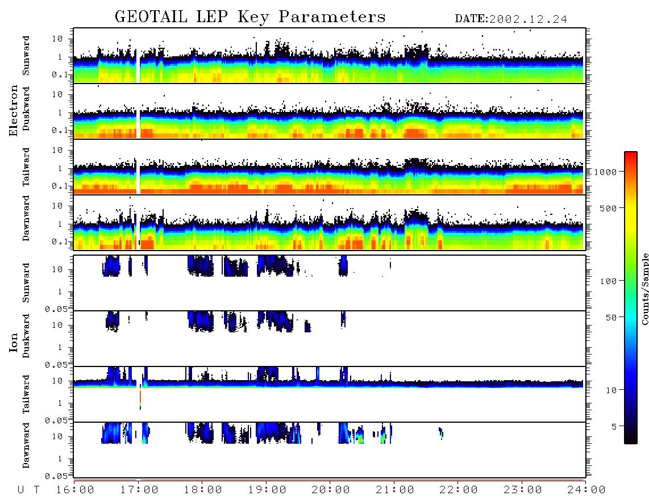Select the 'DATE:2002.12.24' label
This screenshot has width=649, height=500.
pos(511,19)
